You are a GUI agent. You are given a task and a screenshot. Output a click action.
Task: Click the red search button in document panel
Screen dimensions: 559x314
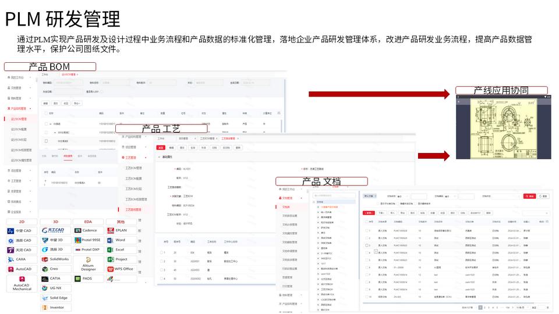click(x=529, y=197)
